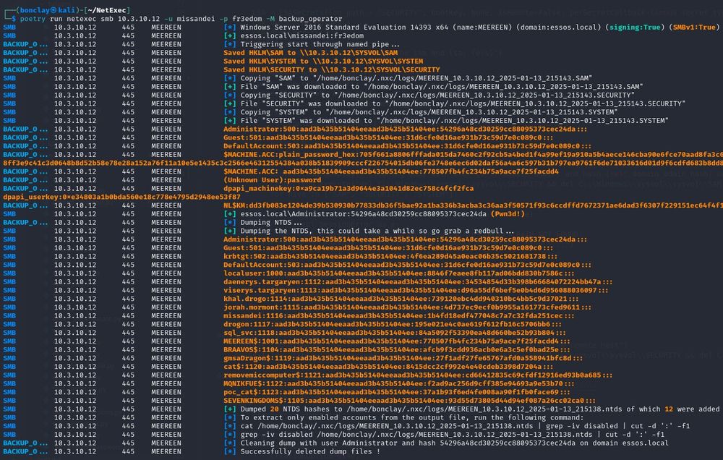723x460 pixels.
Task: Select the 'SMBv1:True' text in the banner
Action: coord(693,27)
